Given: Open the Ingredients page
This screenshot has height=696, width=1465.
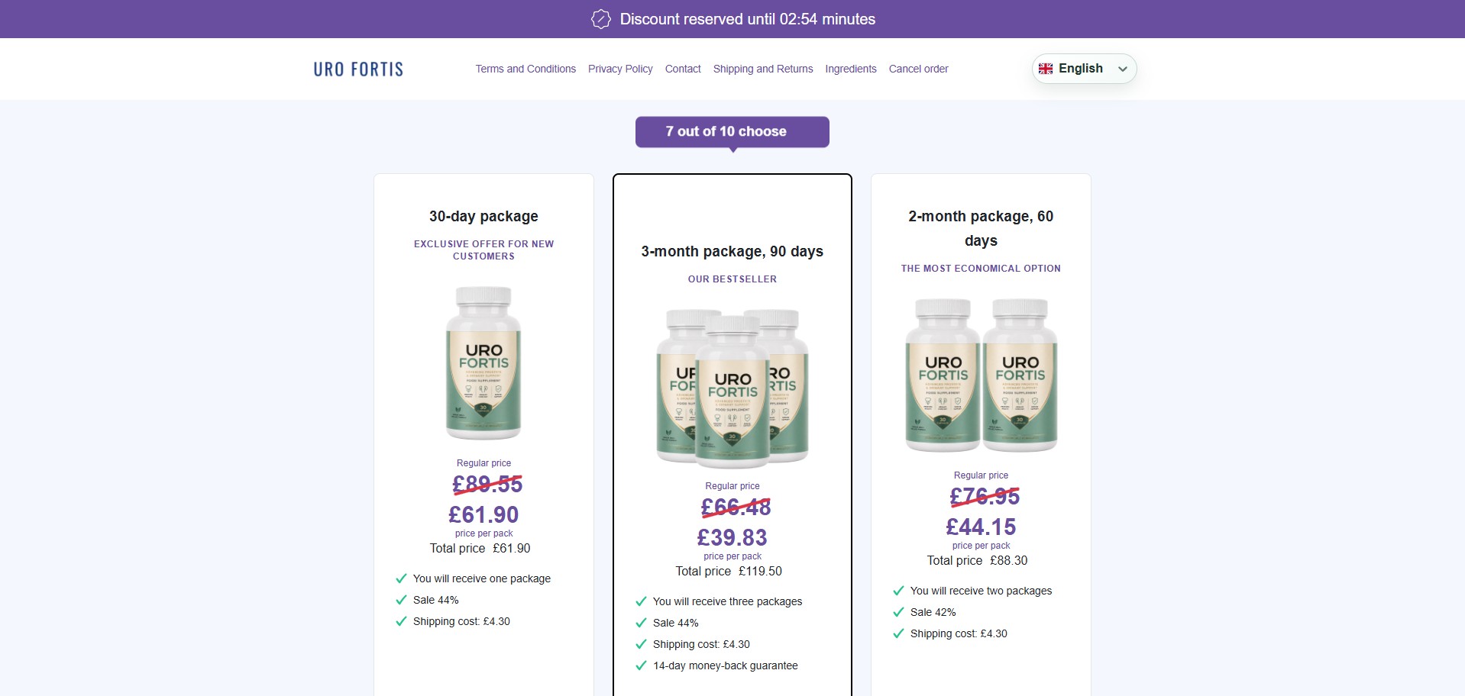Looking at the screenshot, I should pyautogui.click(x=851, y=69).
